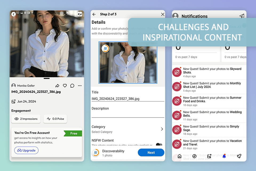The image size is (256, 171).
Task: Click the Upgrade button
Action: coord(26,150)
